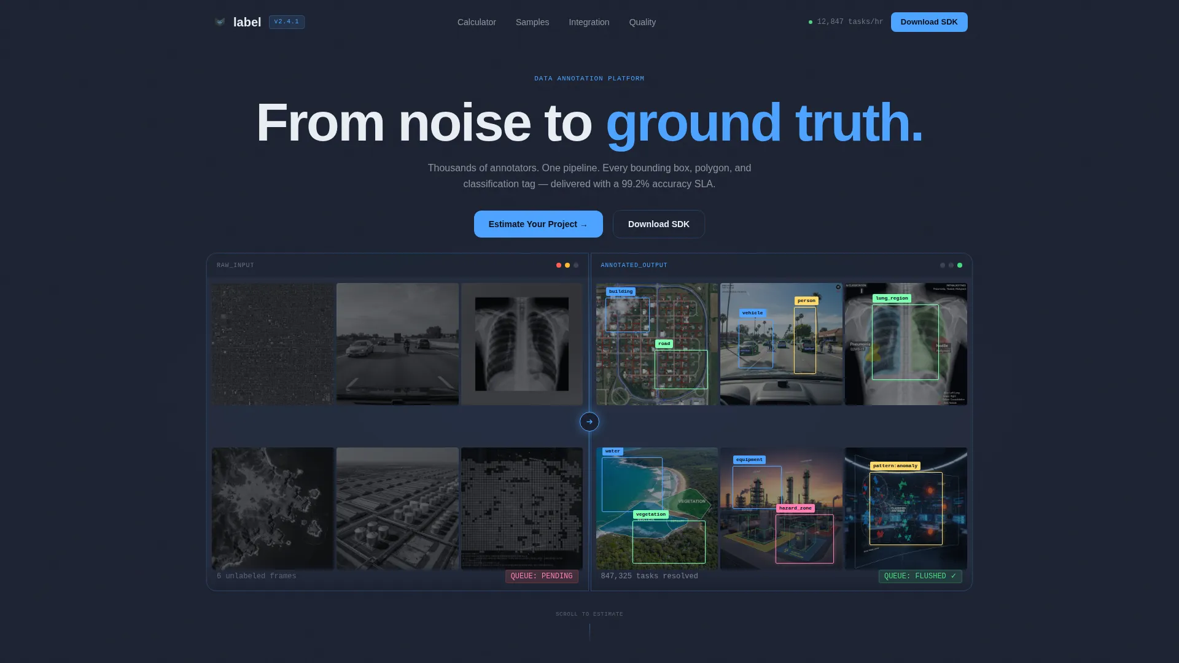Open the raw grayscale road traffic thumbnail
The image size is (1179, 663).
[x=397, y=344]
